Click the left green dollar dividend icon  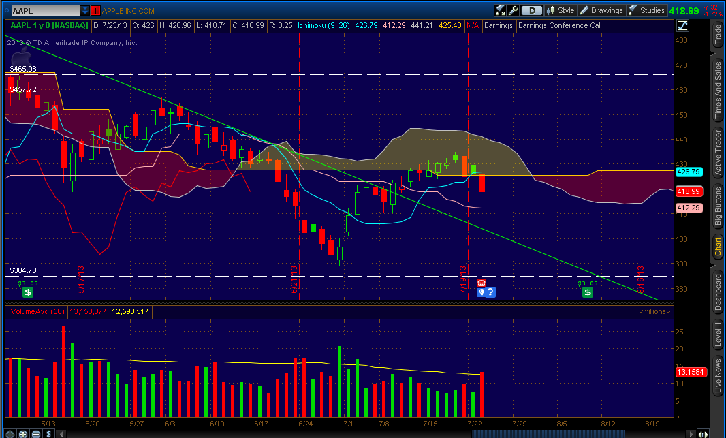point(28,292)
